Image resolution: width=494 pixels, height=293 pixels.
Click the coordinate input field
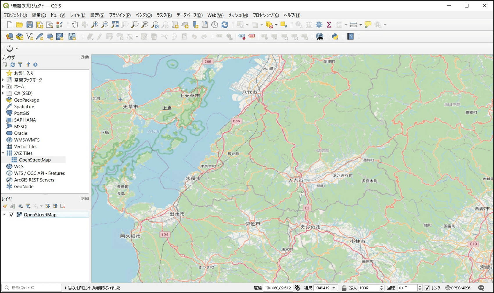coord(278,288)
